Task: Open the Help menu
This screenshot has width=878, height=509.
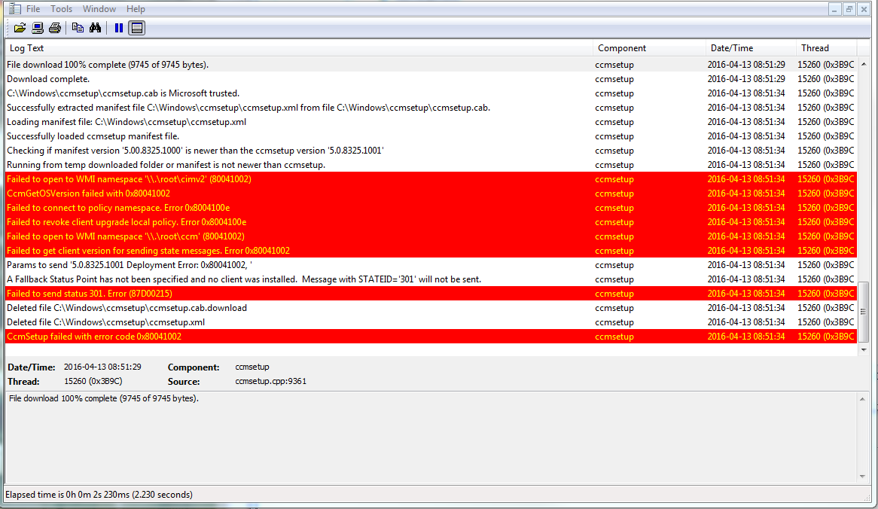Action: tap(136, 8)
